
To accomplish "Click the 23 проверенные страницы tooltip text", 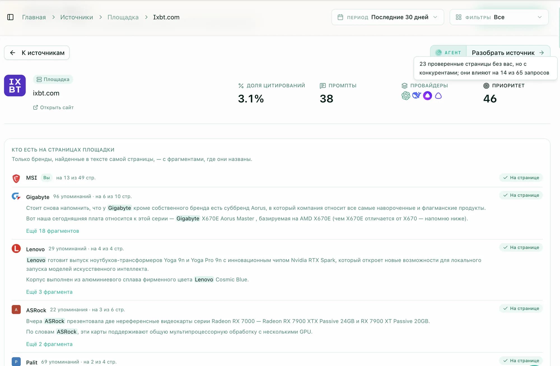I will 484,68.
